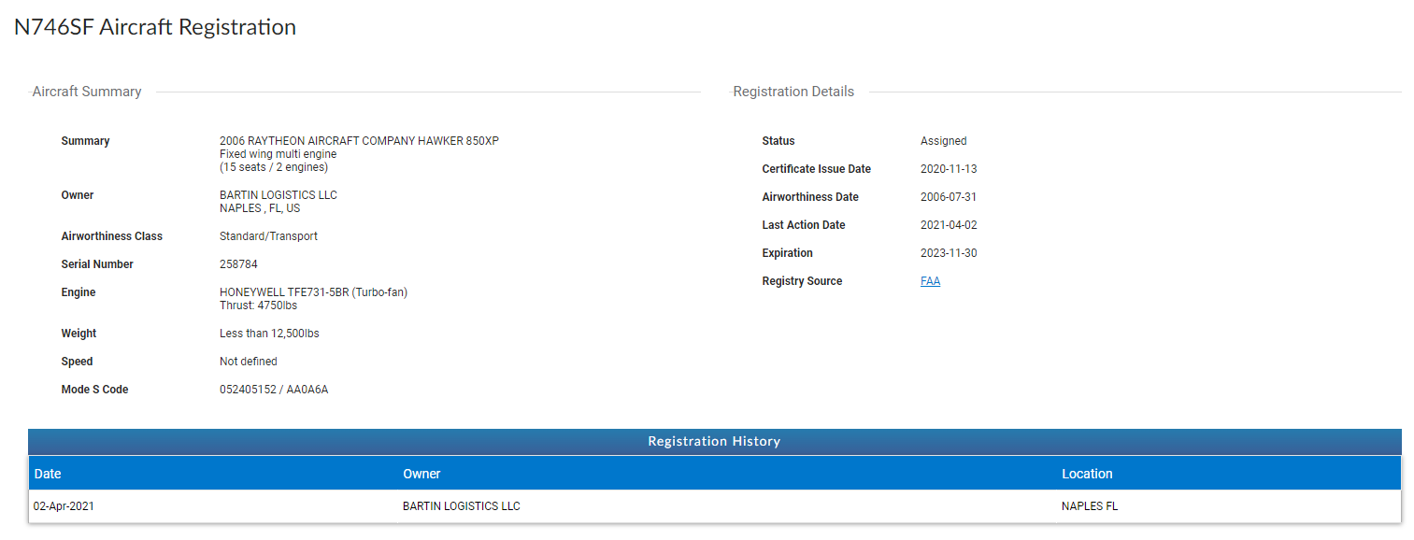Open the FAA registry source link
1414x540 pixels.
930,281
